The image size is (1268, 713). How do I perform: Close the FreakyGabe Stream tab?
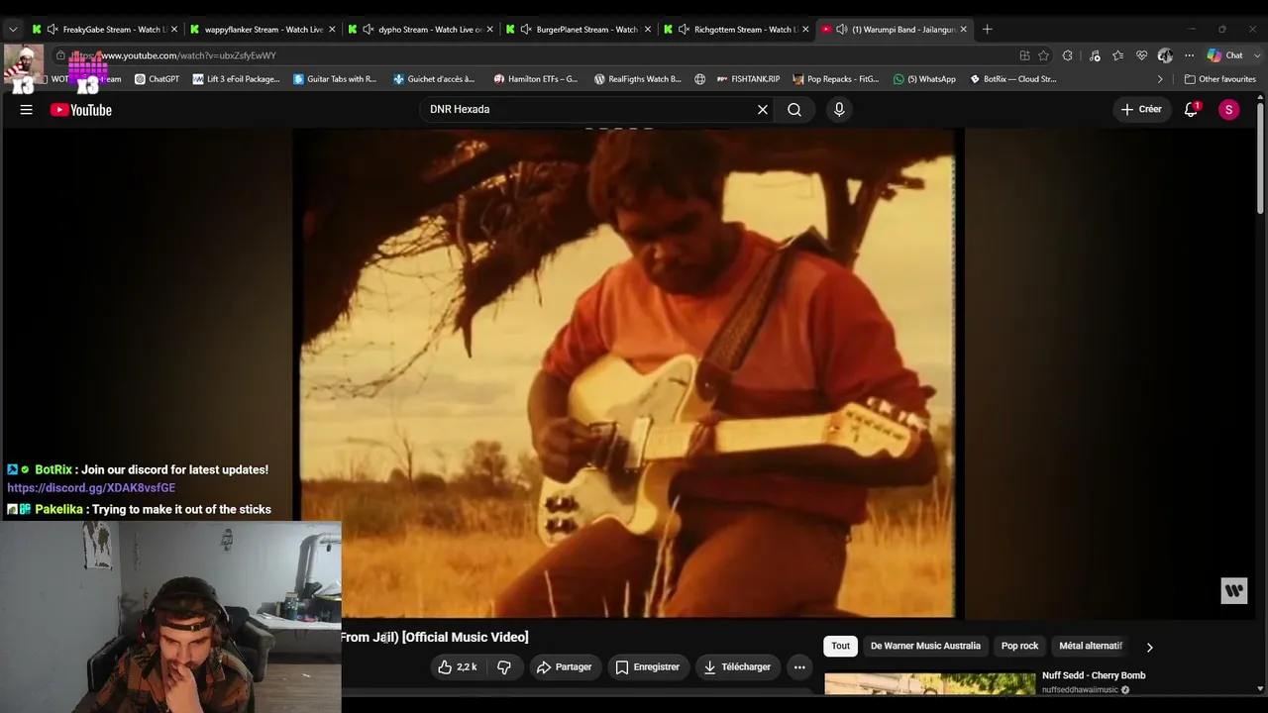pos(174,30)
